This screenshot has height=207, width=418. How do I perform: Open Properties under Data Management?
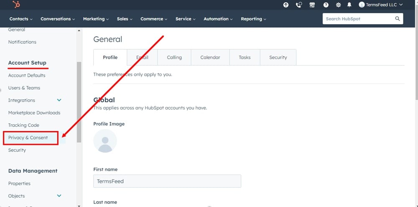[19, 183]
